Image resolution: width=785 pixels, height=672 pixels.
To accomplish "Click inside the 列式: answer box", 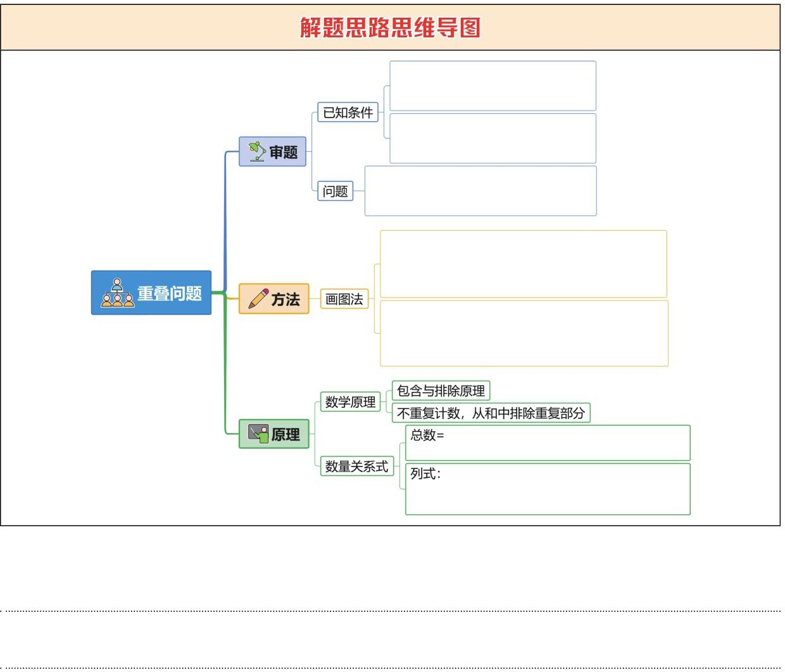I will click(x=547, y=489).
